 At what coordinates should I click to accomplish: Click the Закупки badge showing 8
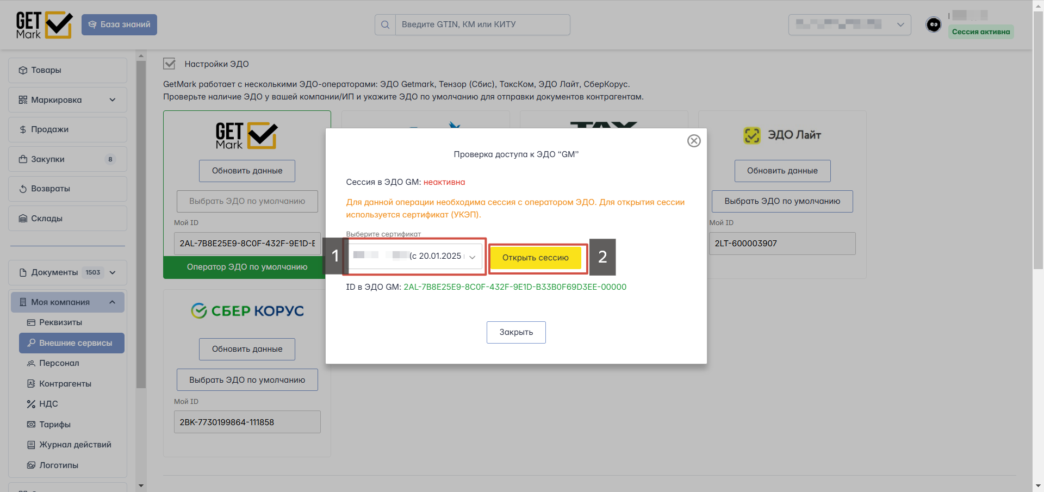(110, 159)
